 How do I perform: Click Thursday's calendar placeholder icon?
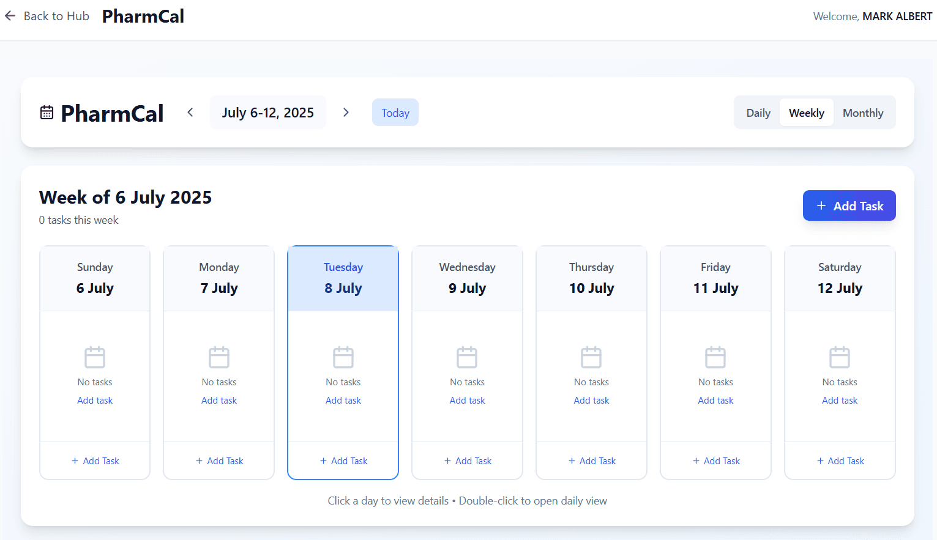click(591, 357)
